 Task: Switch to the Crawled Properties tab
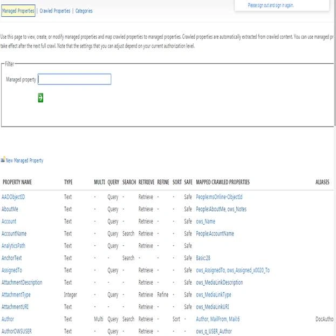point(55,11)
